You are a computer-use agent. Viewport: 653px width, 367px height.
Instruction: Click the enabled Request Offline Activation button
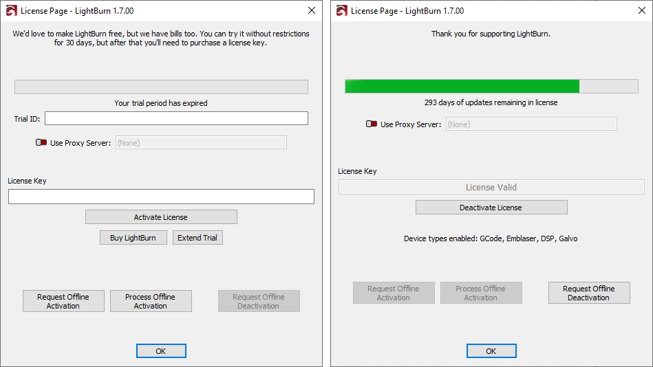point(63,301)
